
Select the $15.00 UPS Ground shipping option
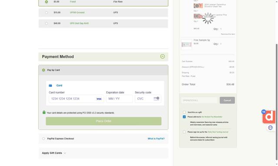point(46,13)
